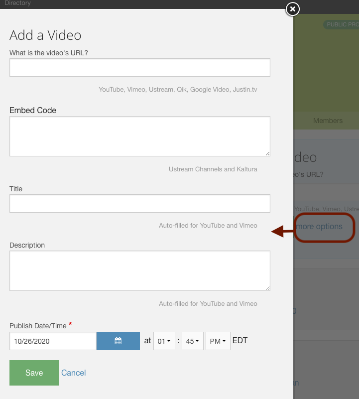Click into the Description text area
Screen dimensions: 359x399
(139, 270)
